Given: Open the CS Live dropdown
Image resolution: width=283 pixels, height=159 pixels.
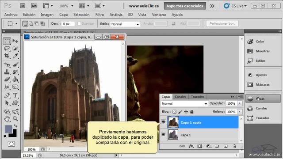Looking at the screenshot, I should coord(235,6).
